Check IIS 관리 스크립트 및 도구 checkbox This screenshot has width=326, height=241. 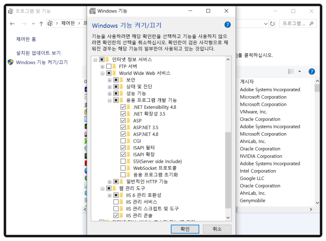click(x=116, y=208)
